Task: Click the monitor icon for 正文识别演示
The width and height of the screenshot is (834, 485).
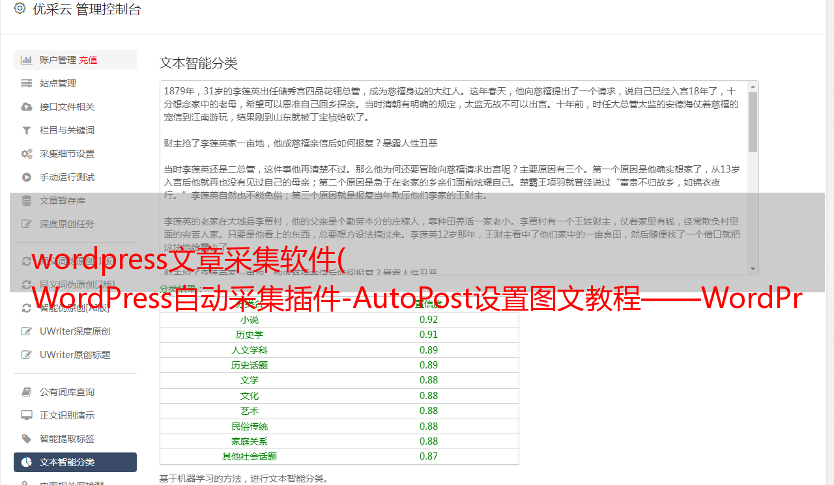Action: tap(27, 415)
